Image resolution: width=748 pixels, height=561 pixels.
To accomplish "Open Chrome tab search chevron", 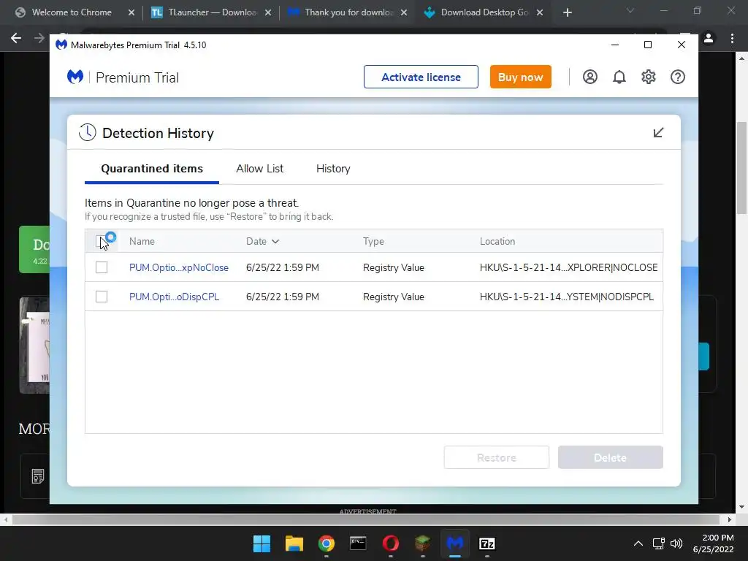I will tap(630, 10).
